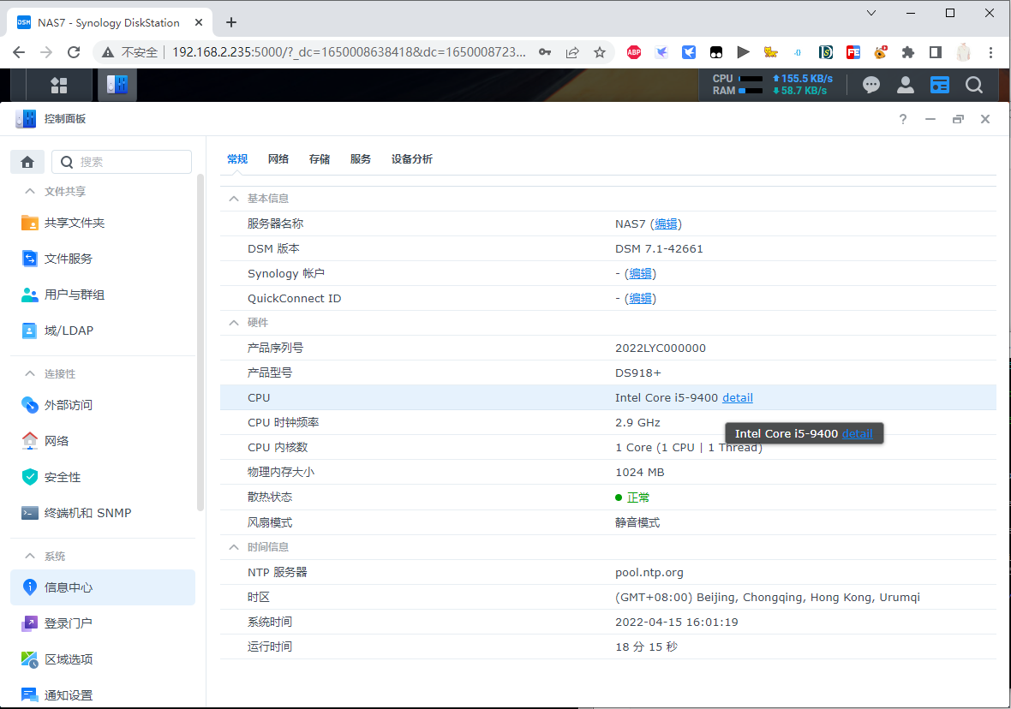The width and height of the screenshot is (1011, 709).
Task: Click the serial number 2022LYC000000
Action: (661, 348)
